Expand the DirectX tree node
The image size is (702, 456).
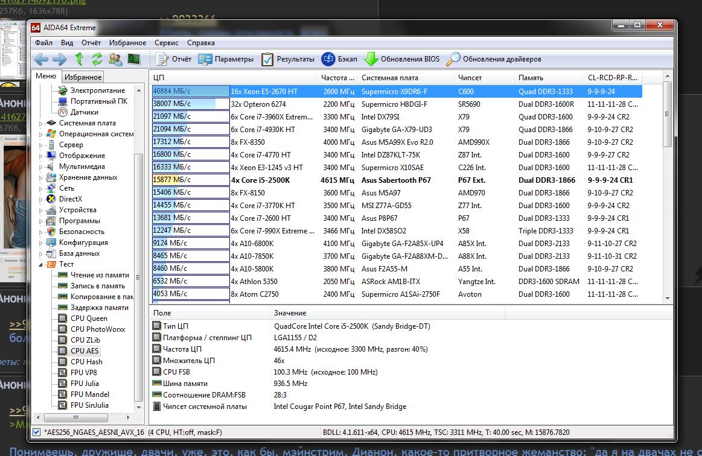(40, 199)
